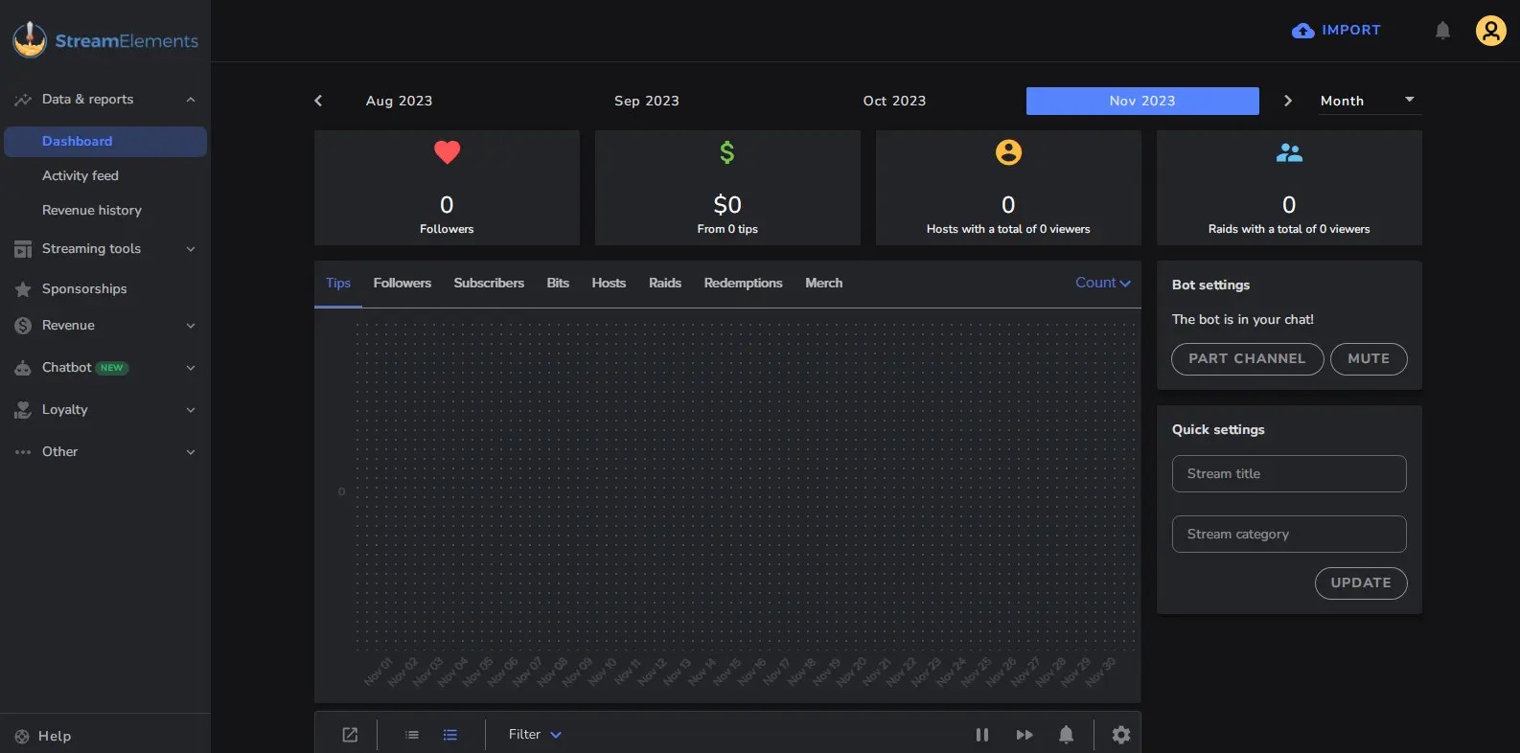
Task: Open the Count chart dropdown
Action: pos(1103,283)
